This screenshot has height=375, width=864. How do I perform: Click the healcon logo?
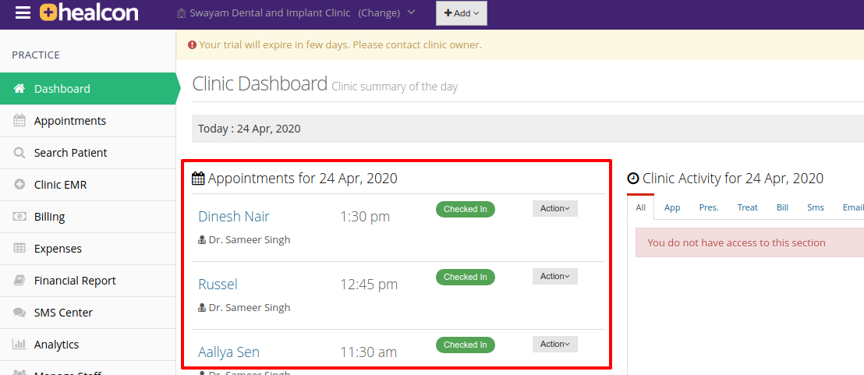89,12
